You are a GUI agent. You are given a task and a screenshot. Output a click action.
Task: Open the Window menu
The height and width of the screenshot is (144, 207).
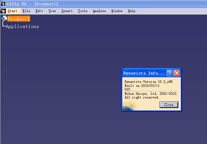point(117,11)
